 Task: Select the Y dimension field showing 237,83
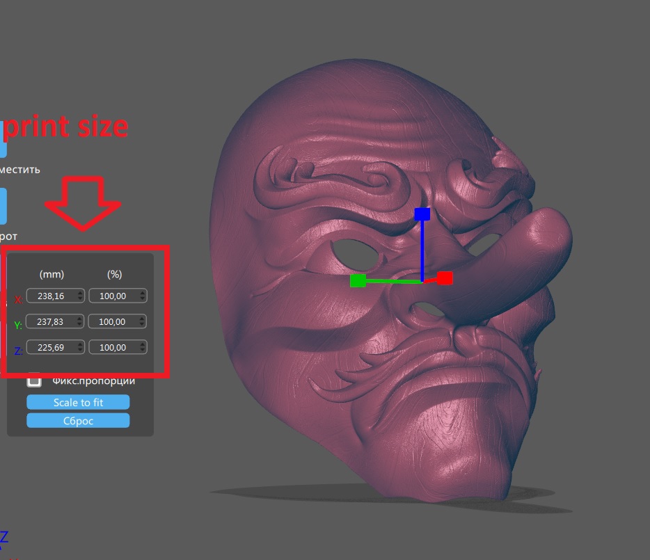pyautogui.click(x=52, y=321)
